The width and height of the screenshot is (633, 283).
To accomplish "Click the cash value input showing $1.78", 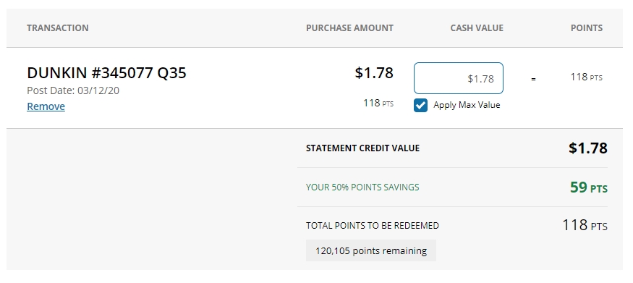I will pyautogui.click(x=459, y=78).
